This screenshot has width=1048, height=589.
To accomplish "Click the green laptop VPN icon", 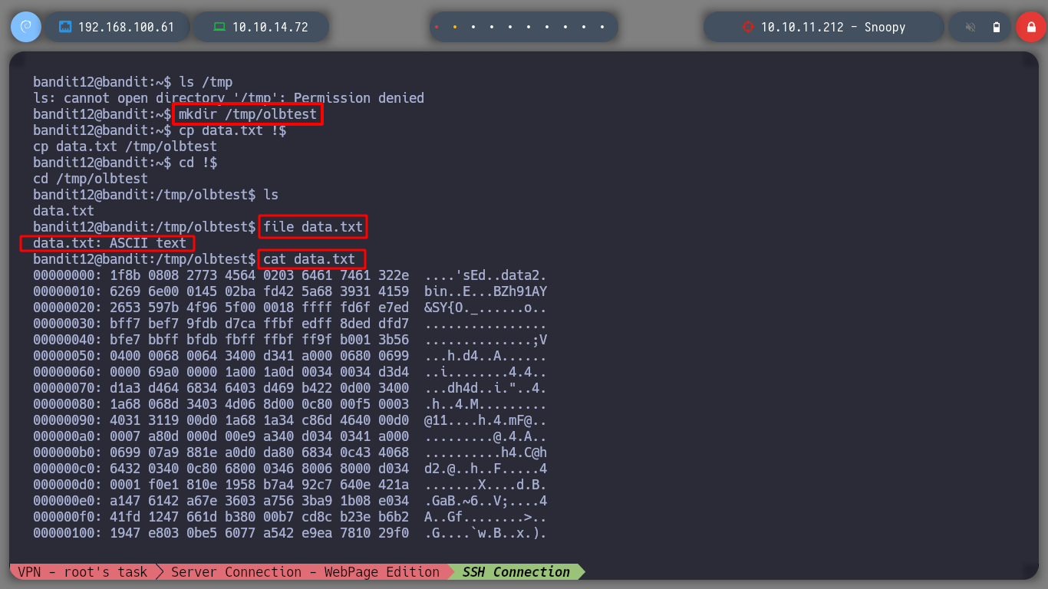I will (x=219, y=27).
